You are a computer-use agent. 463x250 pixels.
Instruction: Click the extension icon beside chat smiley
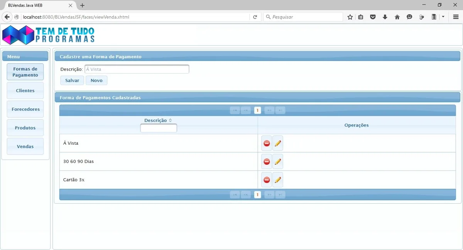[422, 17]
